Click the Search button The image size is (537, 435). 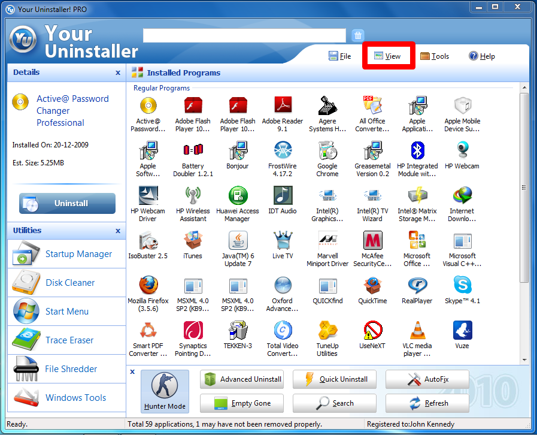[x=335, y=403]
